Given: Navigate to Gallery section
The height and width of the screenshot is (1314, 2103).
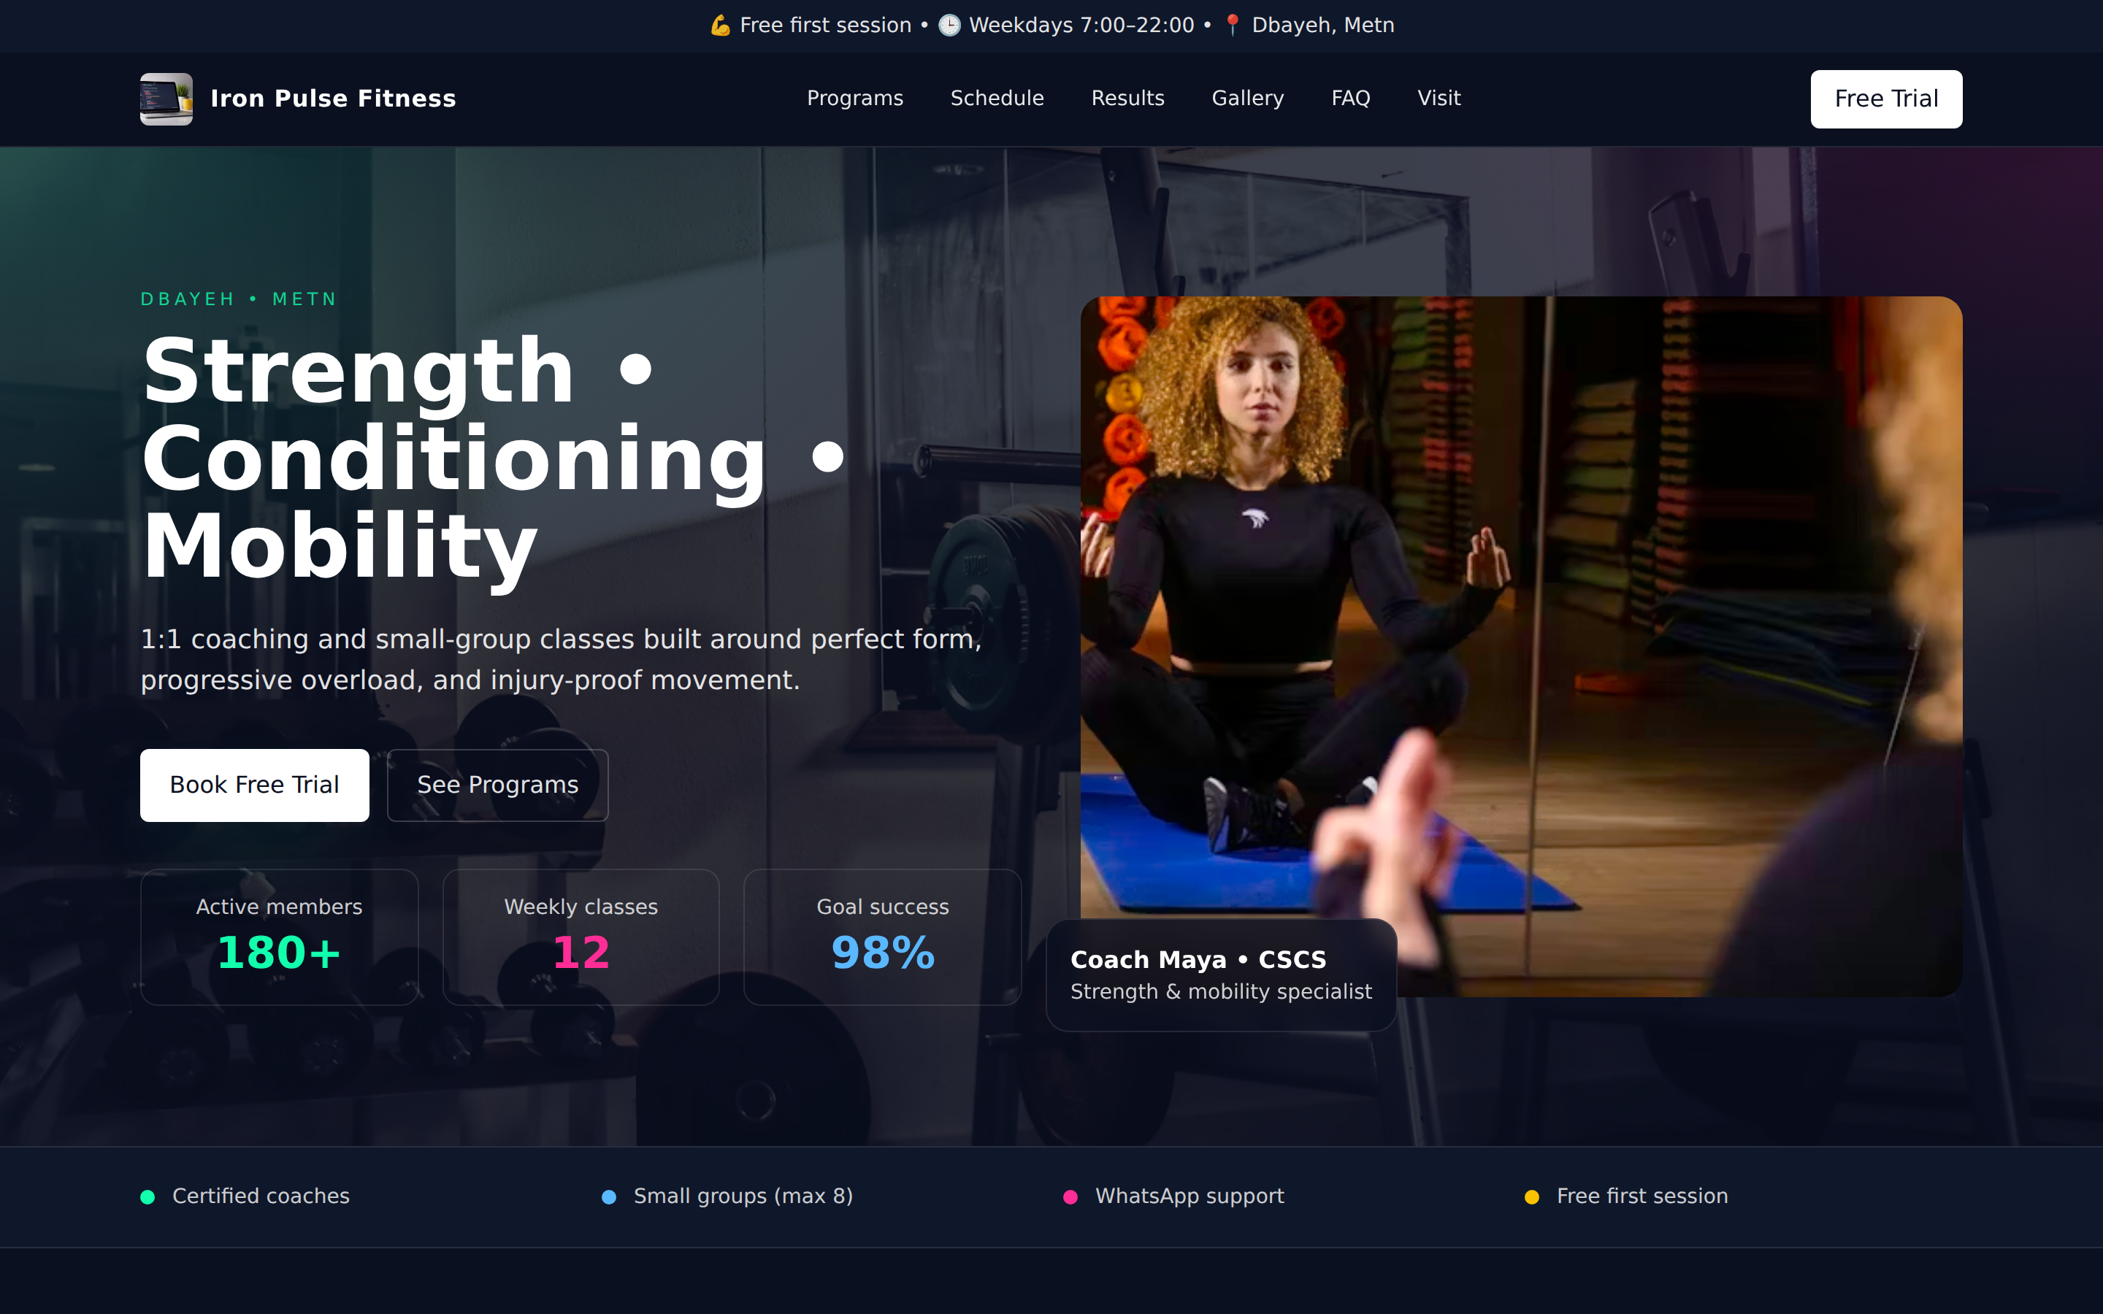Looking at the screenshot, I should pos(1247,99).
